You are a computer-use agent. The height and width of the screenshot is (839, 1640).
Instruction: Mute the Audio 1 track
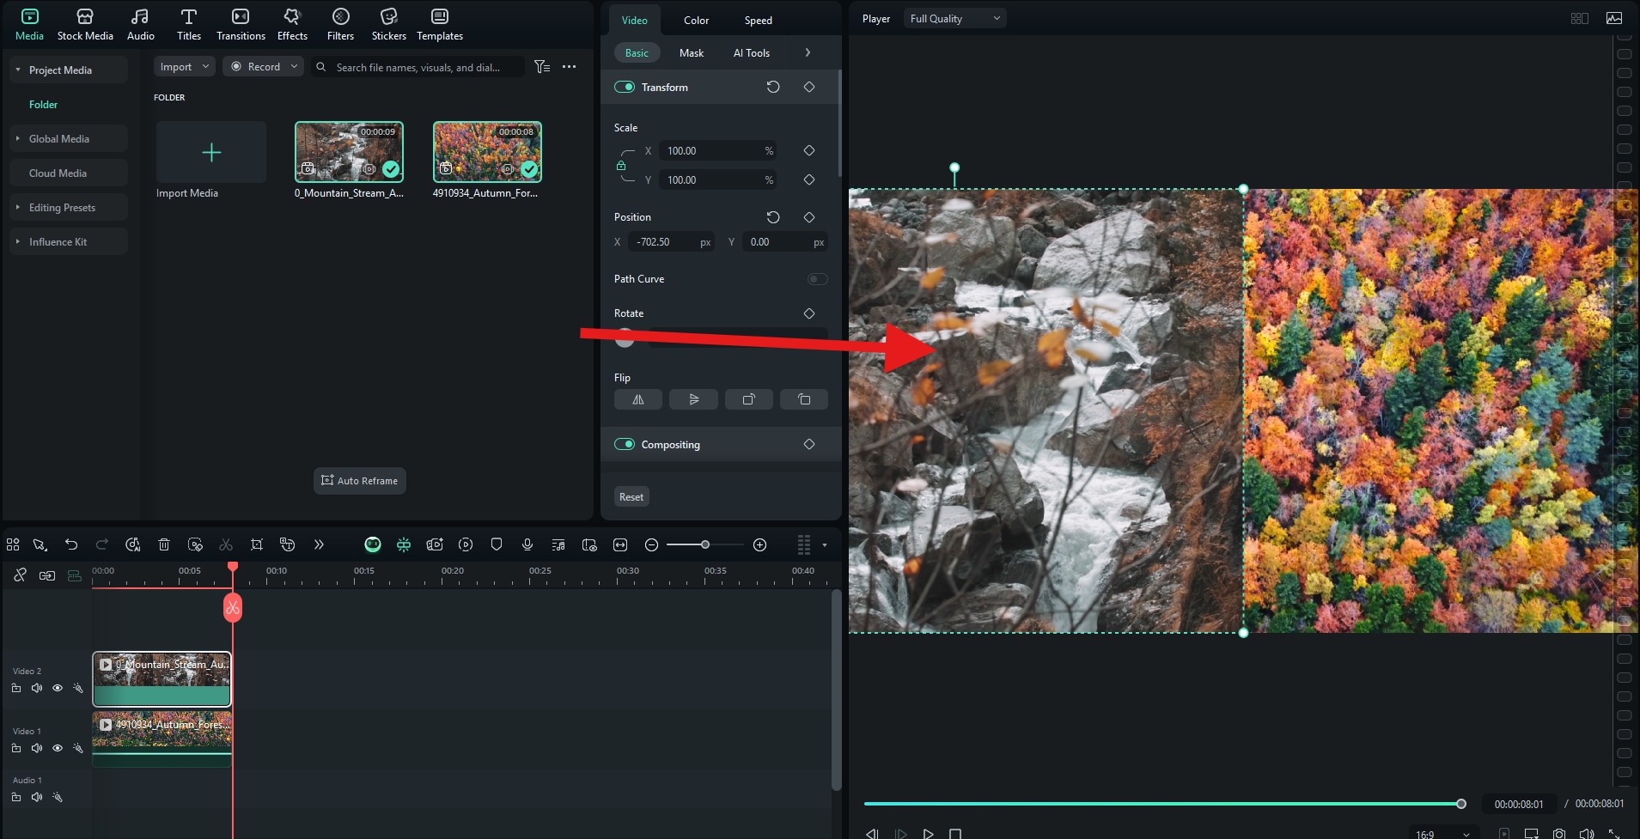pos(37,797)
